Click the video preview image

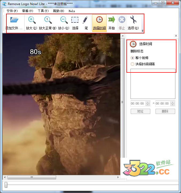61,104
